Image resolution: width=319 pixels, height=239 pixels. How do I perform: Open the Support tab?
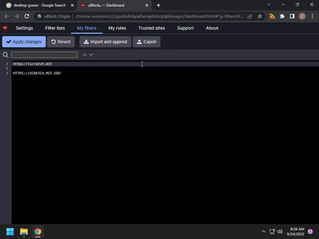coord(185,28)
